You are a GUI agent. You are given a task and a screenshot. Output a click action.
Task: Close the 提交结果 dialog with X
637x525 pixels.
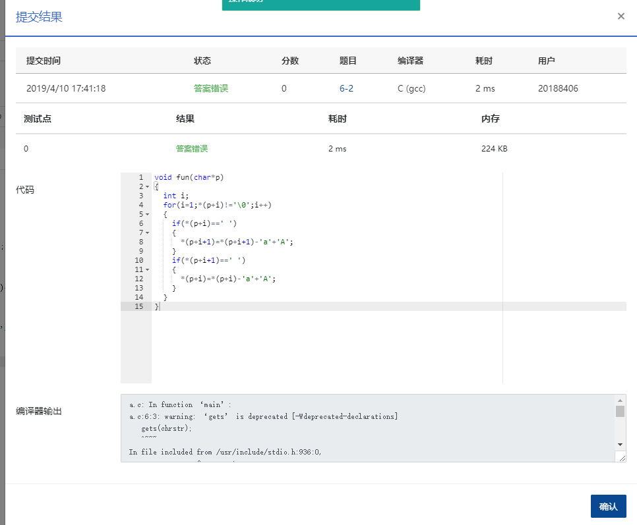(x=621, y=16)
